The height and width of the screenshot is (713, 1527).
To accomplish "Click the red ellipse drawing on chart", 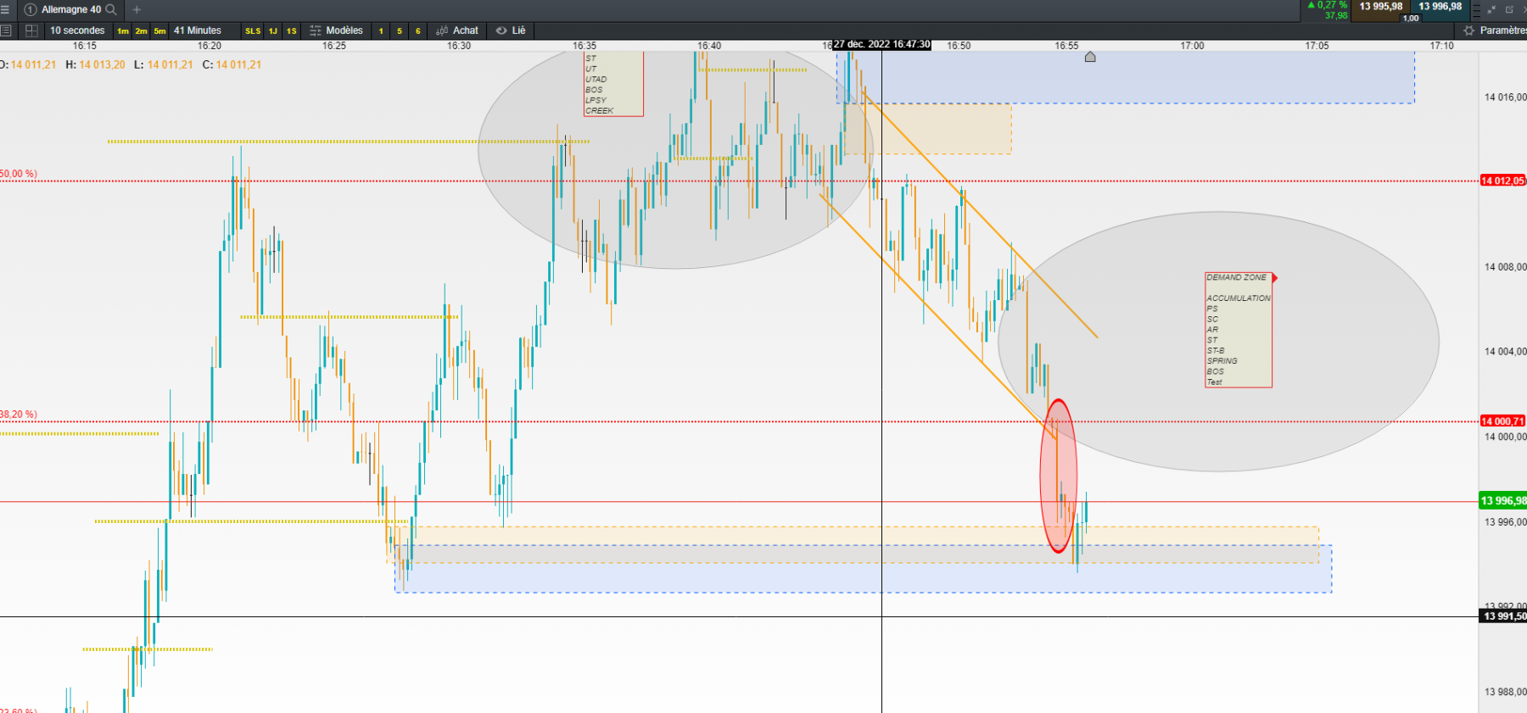I will click(1058, 476).
